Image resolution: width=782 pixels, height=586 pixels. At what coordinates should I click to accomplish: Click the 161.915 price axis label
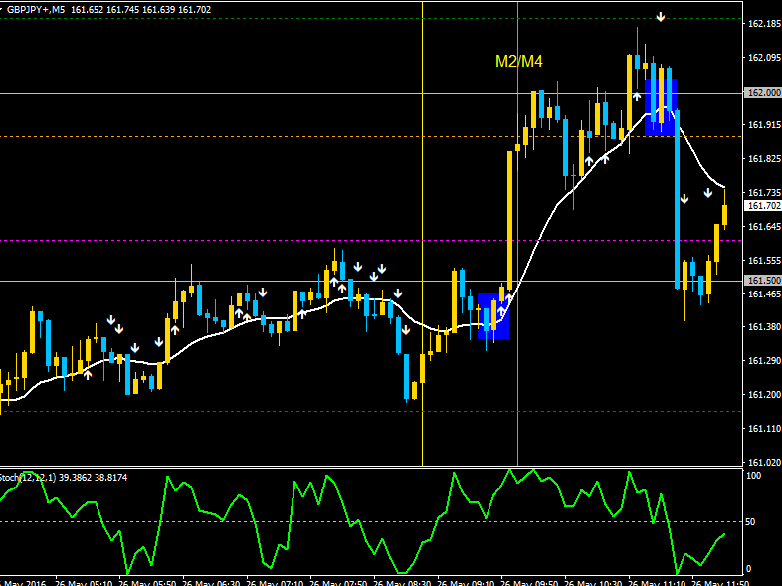click(x=764, y=125)
